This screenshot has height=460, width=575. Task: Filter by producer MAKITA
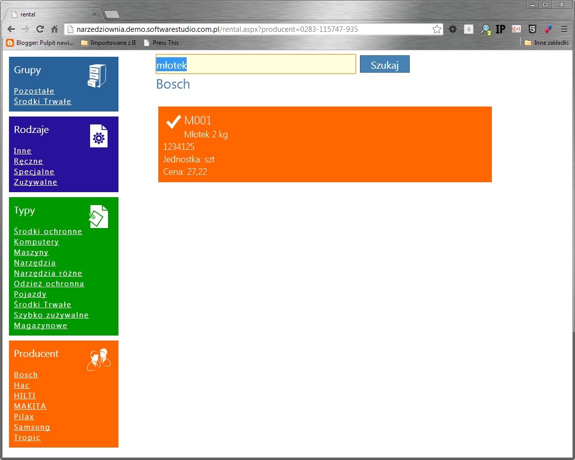[x=30, y=406]
